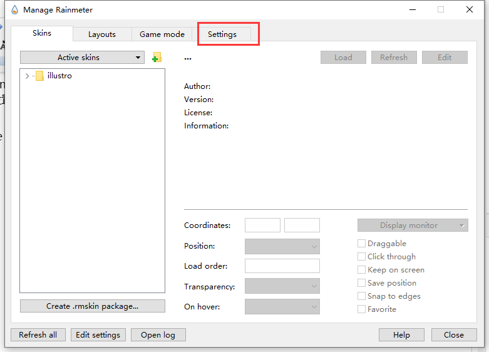
Task: Open the Game mode tab
Action: (x=162, y=34)
